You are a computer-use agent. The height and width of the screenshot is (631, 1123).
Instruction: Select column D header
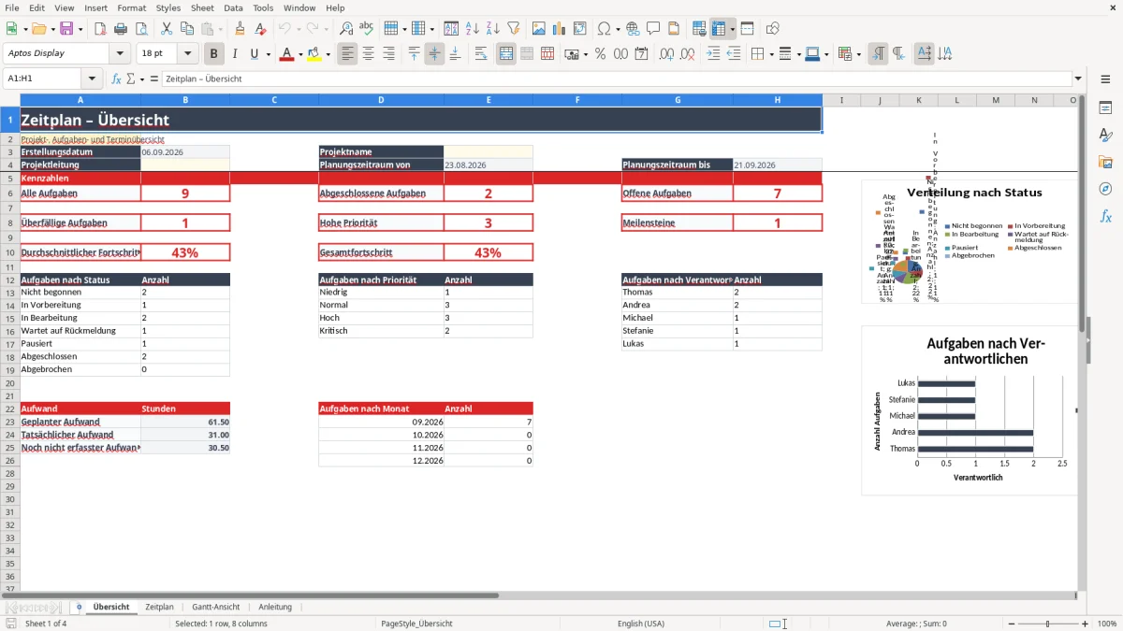pyautogui.click(x=381, y=100)
